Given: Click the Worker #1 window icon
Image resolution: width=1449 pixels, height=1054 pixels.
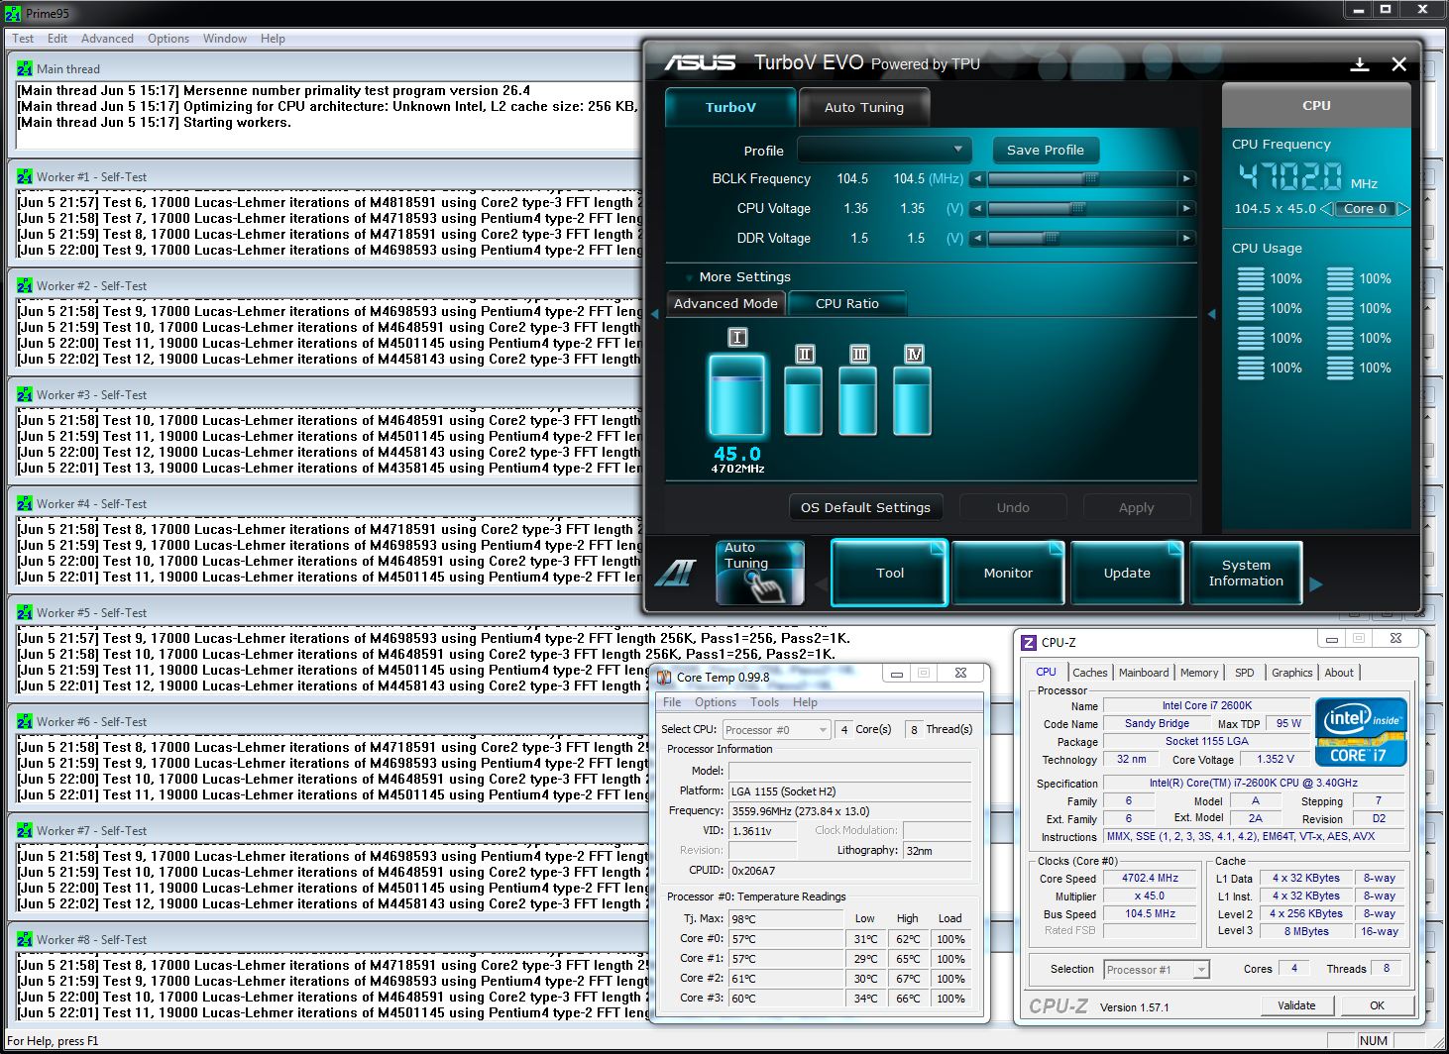Looking at the screenshot, I should tap(25, 177).
